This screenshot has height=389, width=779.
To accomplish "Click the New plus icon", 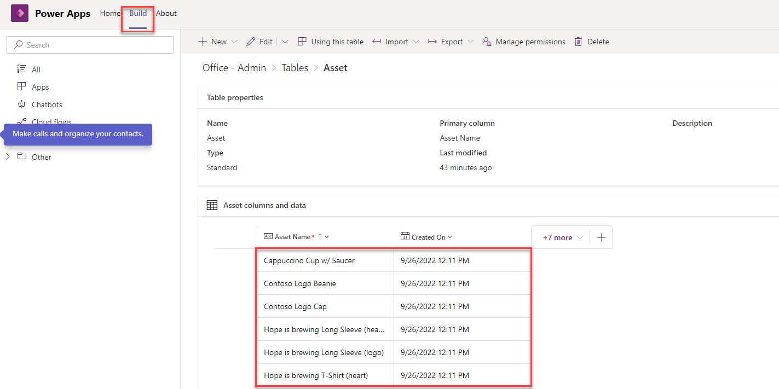I will 203,42.
